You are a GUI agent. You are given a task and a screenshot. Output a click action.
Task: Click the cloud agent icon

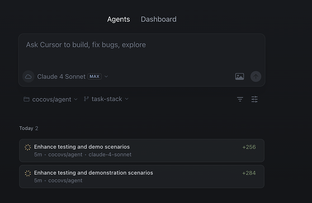tap(28, 76)
